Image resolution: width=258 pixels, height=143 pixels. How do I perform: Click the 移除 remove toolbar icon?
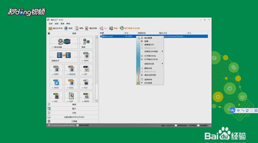tap(77, 28)
